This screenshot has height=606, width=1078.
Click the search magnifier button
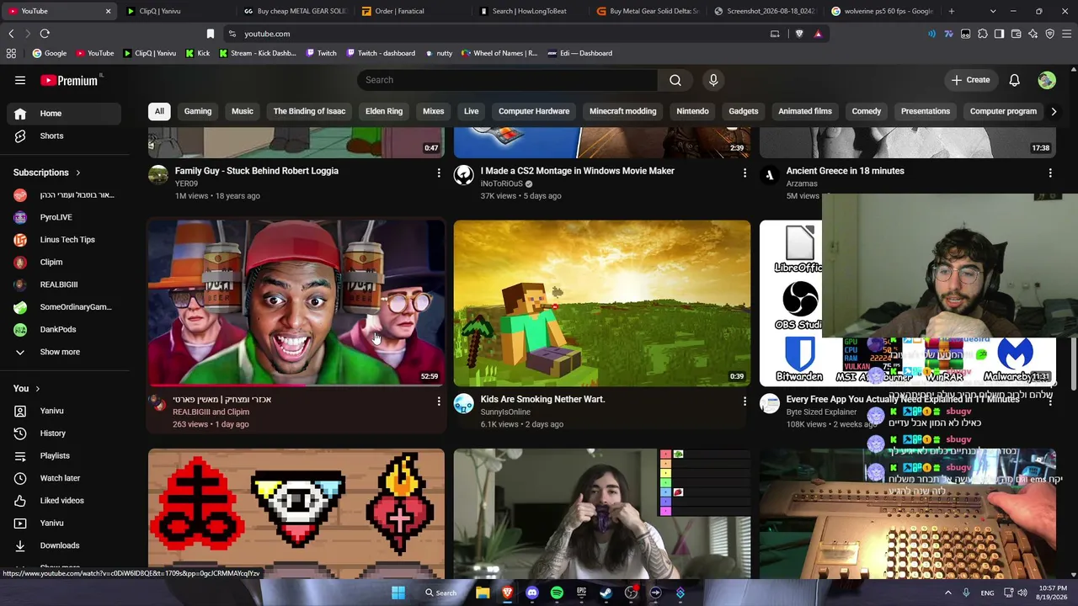tap(675, 80)
